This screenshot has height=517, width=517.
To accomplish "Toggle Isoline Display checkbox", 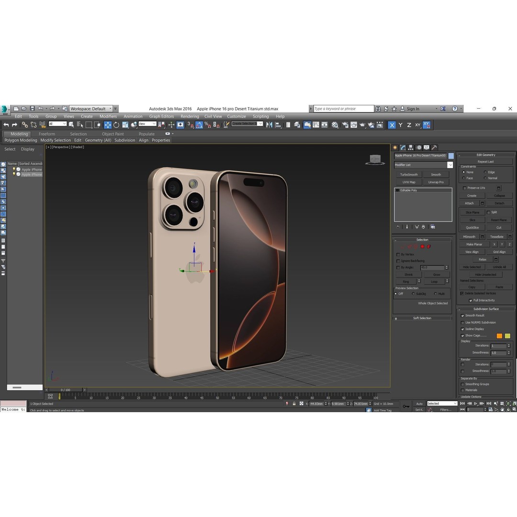I will click(x=462, y=329).
